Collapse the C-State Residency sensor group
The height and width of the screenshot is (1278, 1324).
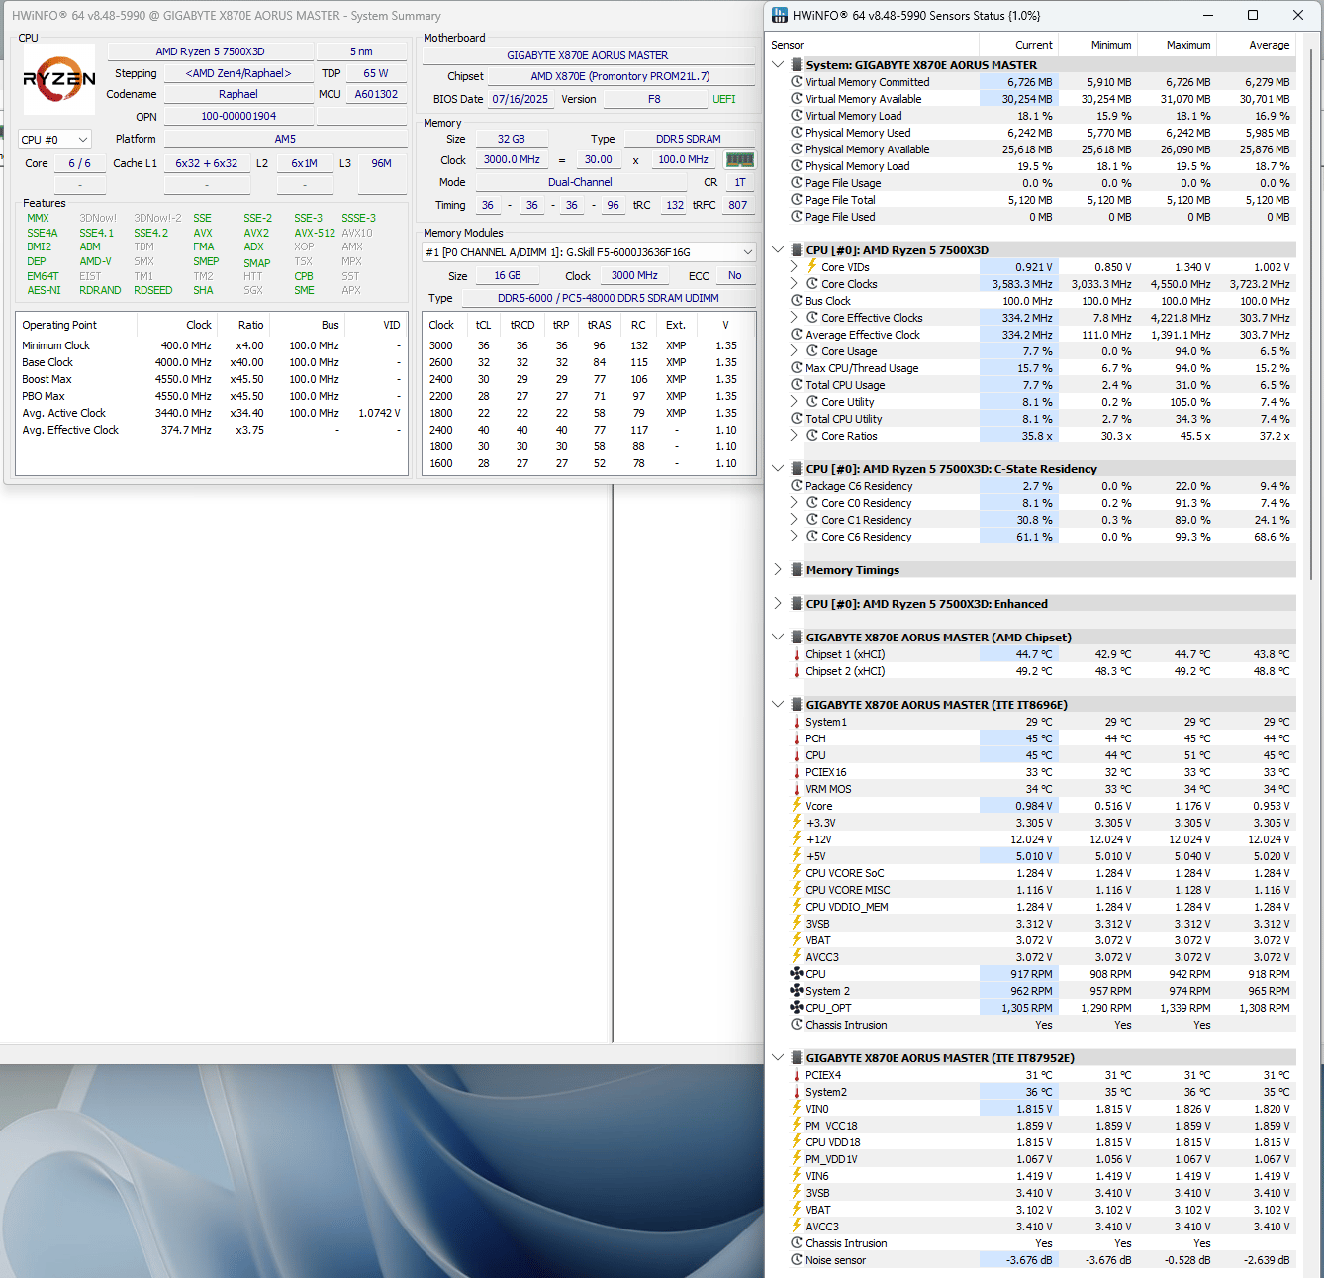(778, 469)
